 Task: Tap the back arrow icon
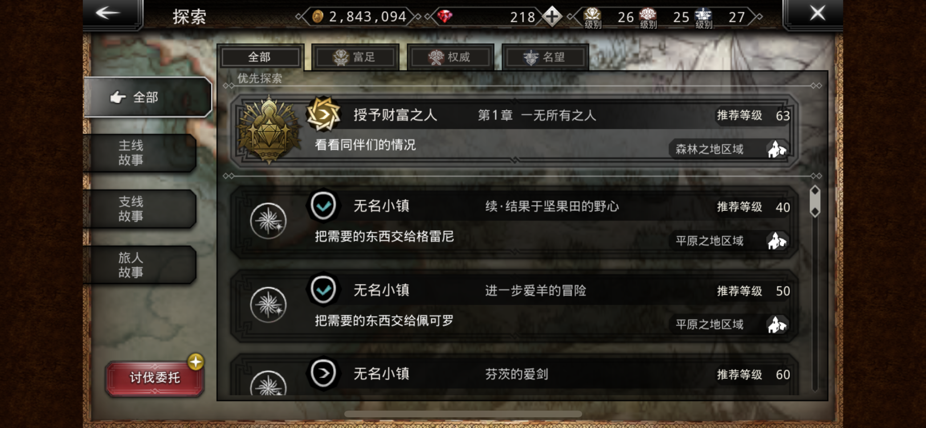coord(108,13)
